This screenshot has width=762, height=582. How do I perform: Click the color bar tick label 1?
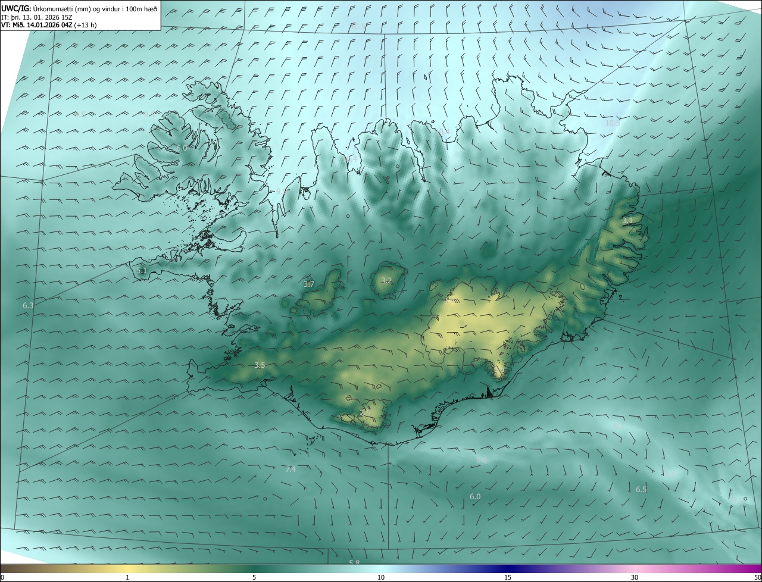coord(127,577)
